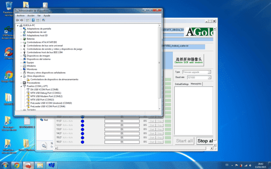Toggle the checkbox for row 16

tap(61, 142)
